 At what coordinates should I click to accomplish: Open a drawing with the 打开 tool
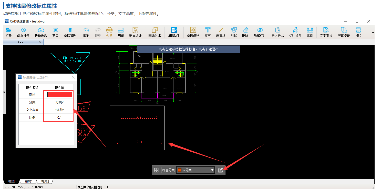pos(8,32)
